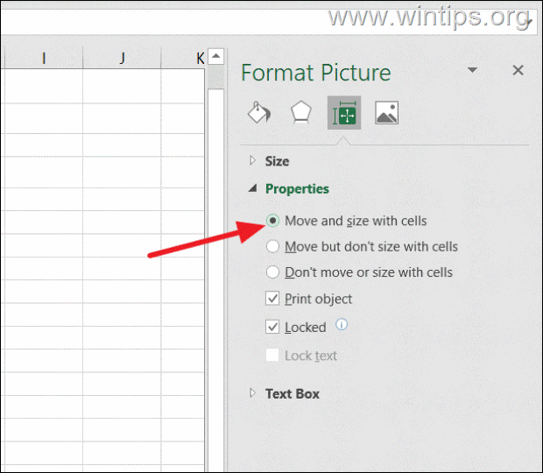Select column J header

point(122,58)
